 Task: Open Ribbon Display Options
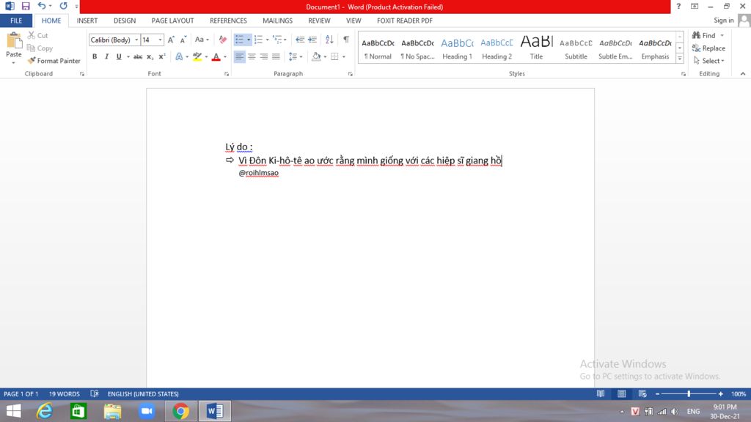(695, 6)
